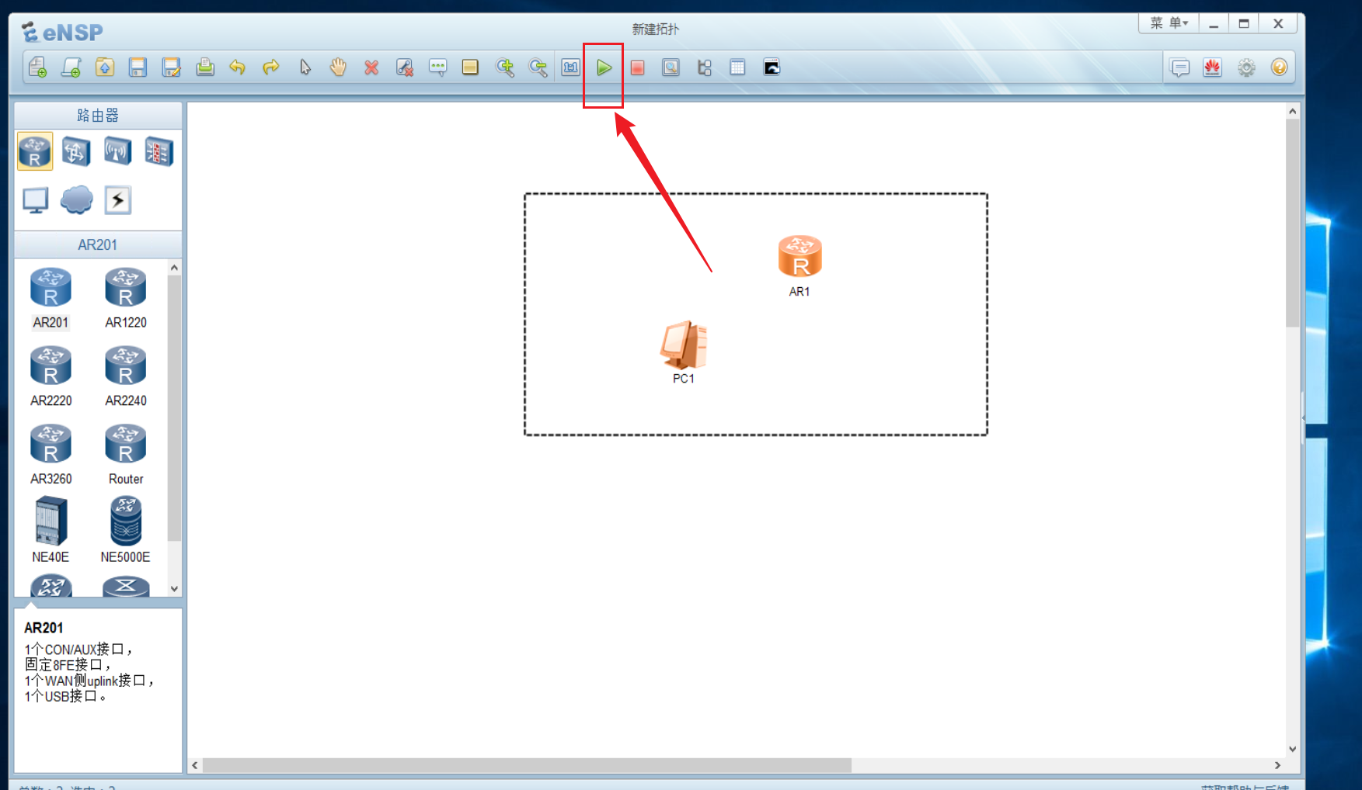
Task: Click the canvas horizontal scroll right arrow
Action: [x=1277, y=765]
